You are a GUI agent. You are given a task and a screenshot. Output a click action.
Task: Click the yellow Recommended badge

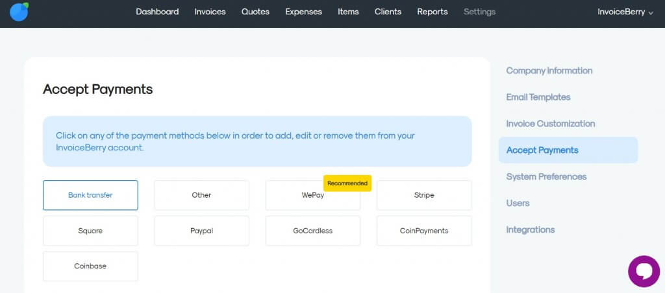pos(347,183)
